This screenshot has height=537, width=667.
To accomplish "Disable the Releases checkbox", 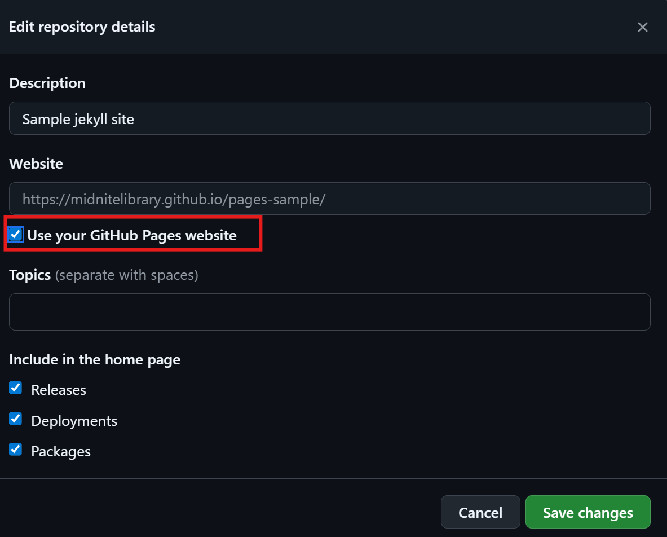I will tap(16, 388).
